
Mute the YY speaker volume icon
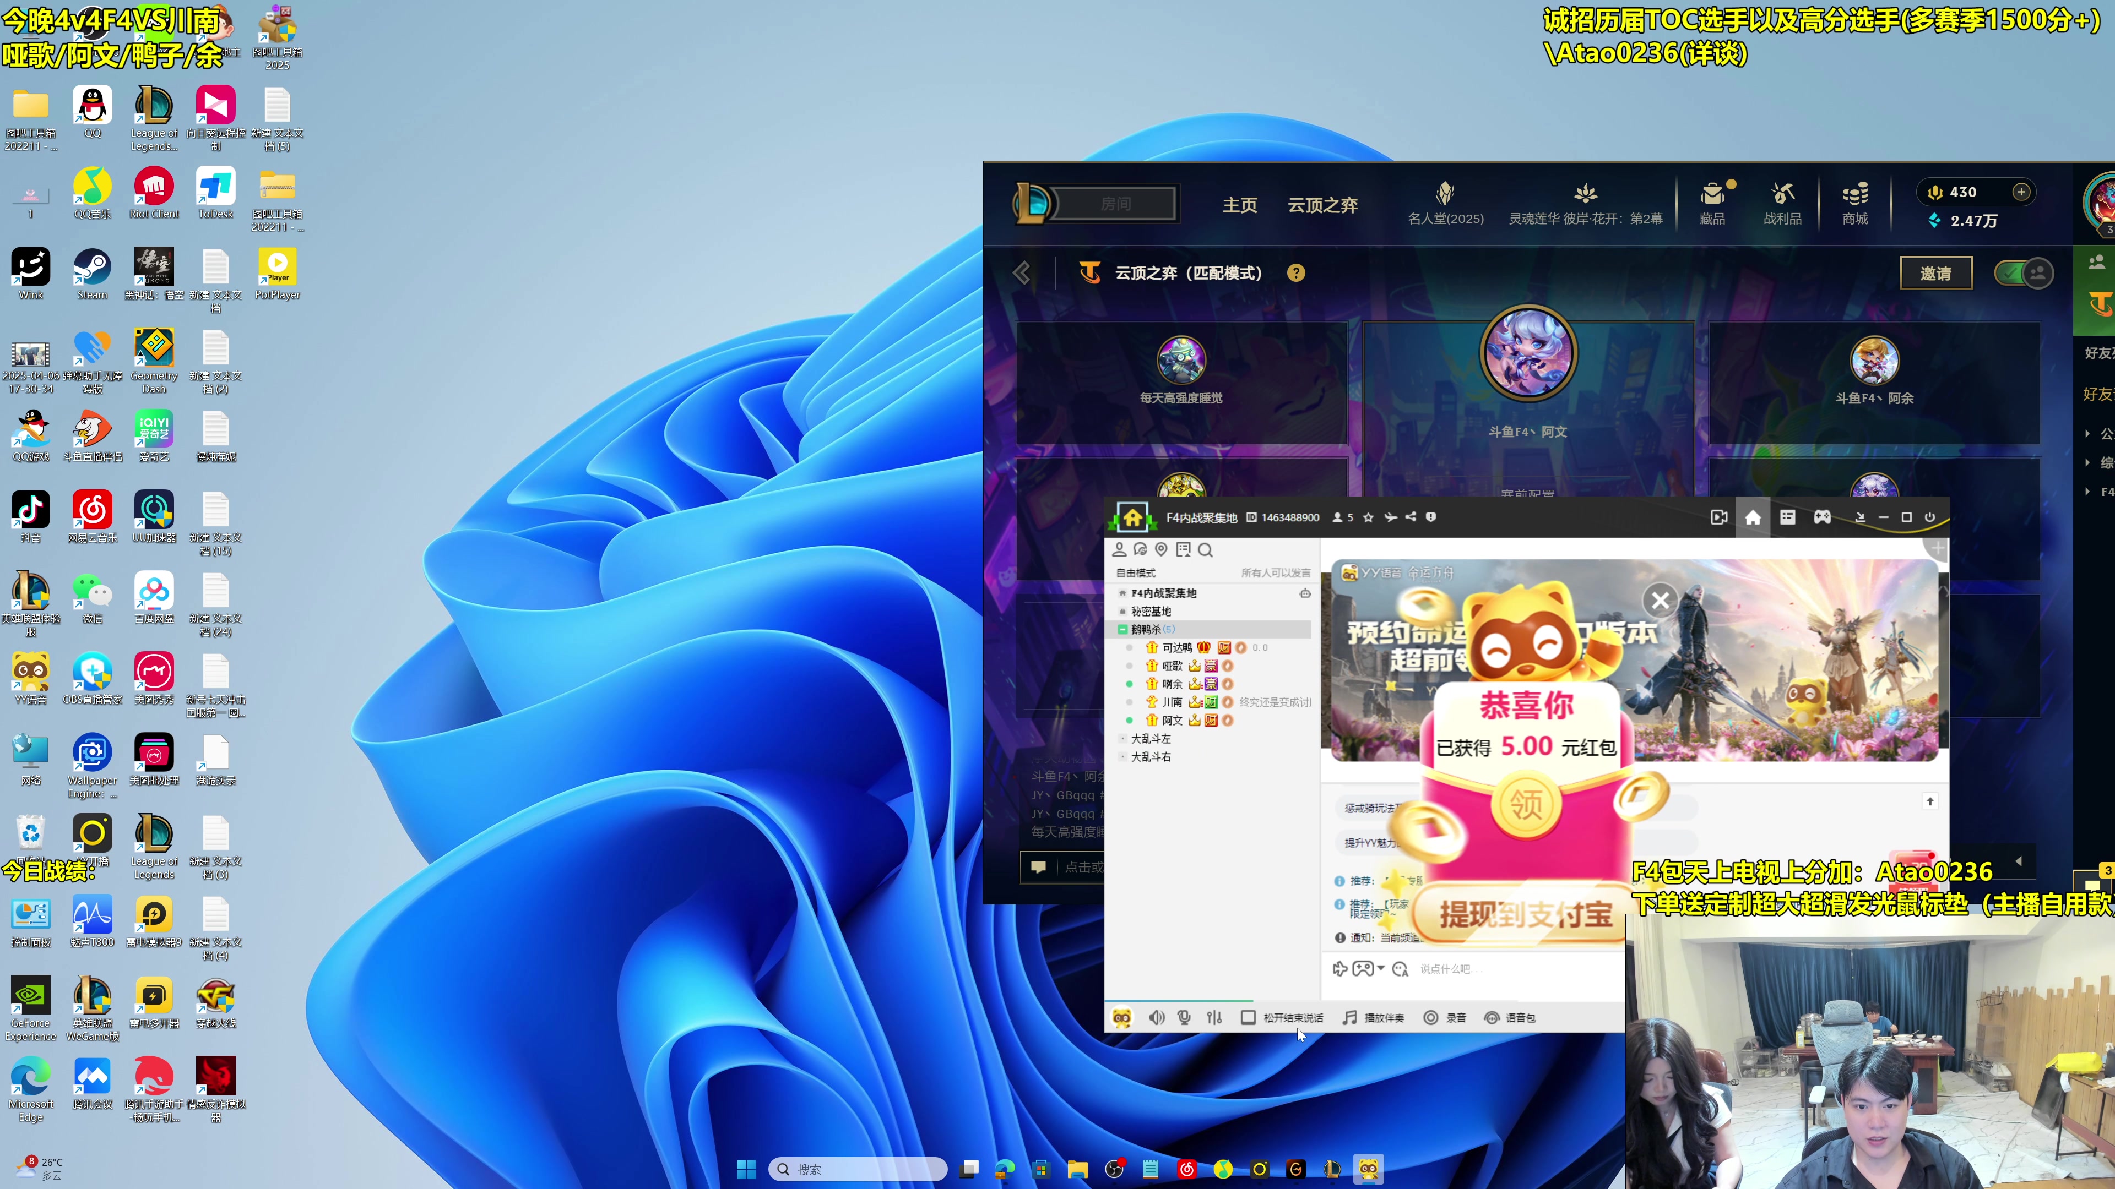pyautogui.click(x=1157, y=1017)
